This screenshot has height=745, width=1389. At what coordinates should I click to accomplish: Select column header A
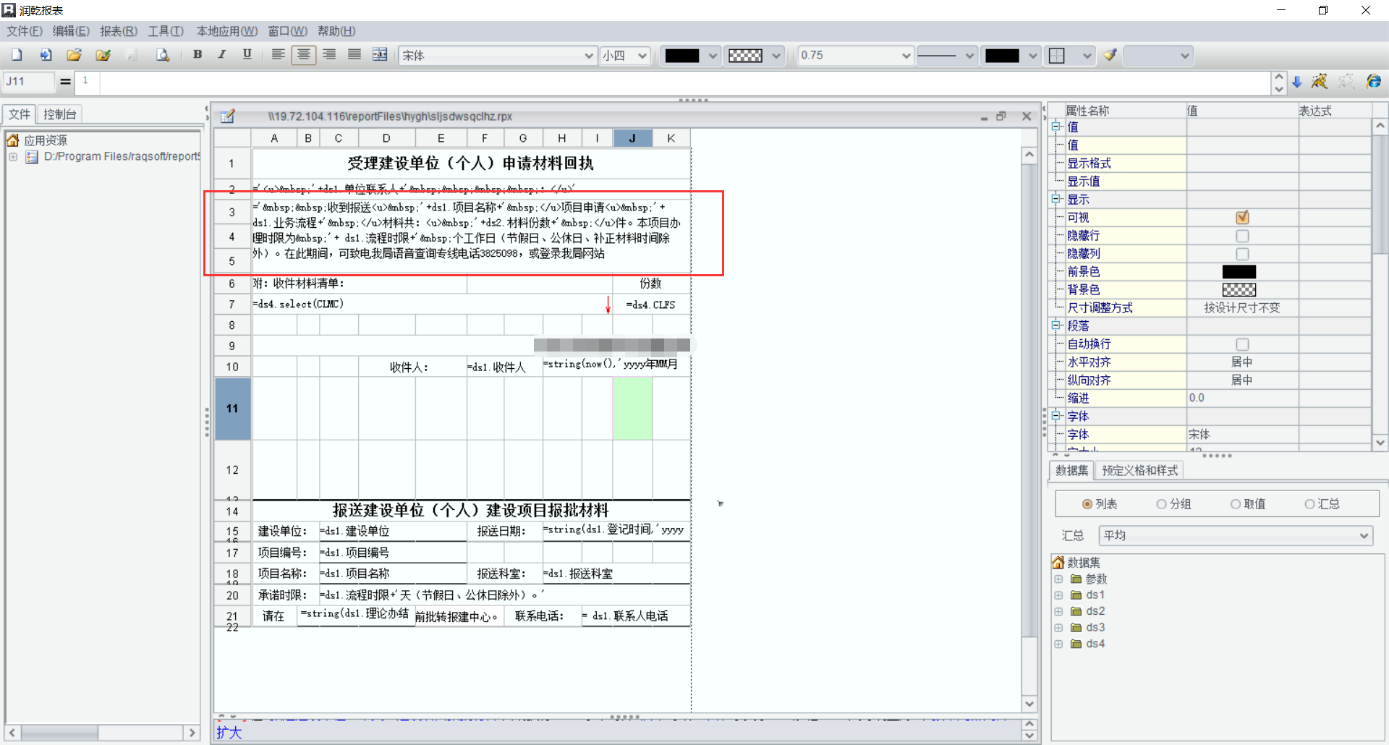tap(274, 138)
